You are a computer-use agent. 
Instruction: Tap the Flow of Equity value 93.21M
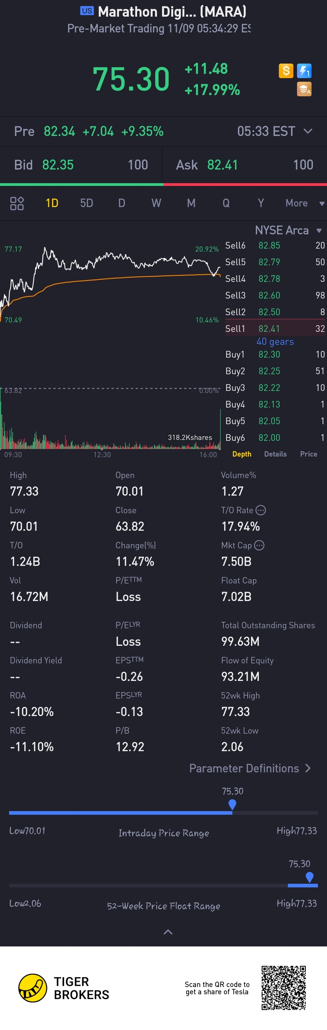[240, 677]
